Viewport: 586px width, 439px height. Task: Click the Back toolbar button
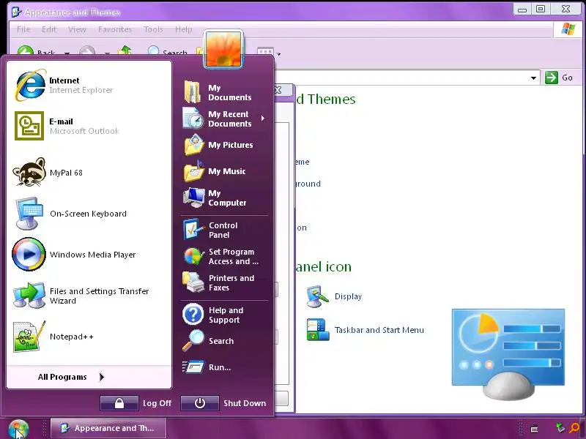click(x=36, y=51)
